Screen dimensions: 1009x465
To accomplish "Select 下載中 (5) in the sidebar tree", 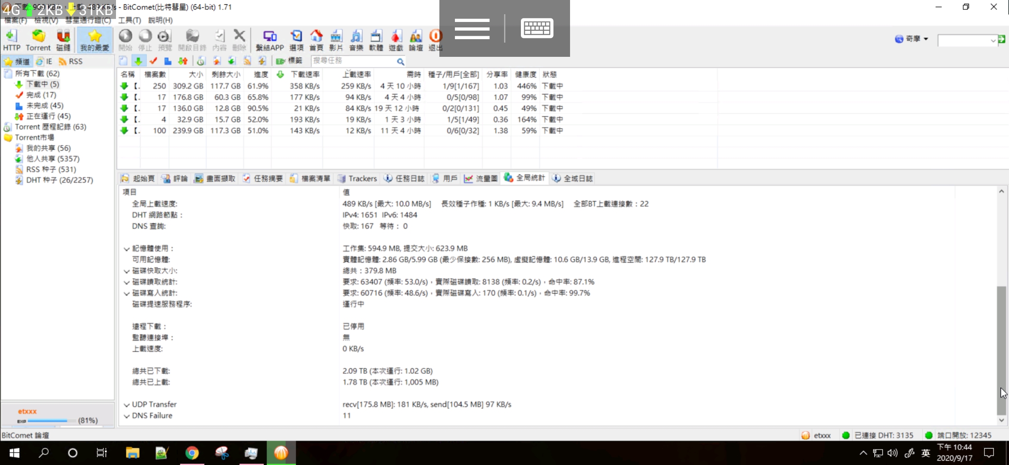I will point(43,84).
